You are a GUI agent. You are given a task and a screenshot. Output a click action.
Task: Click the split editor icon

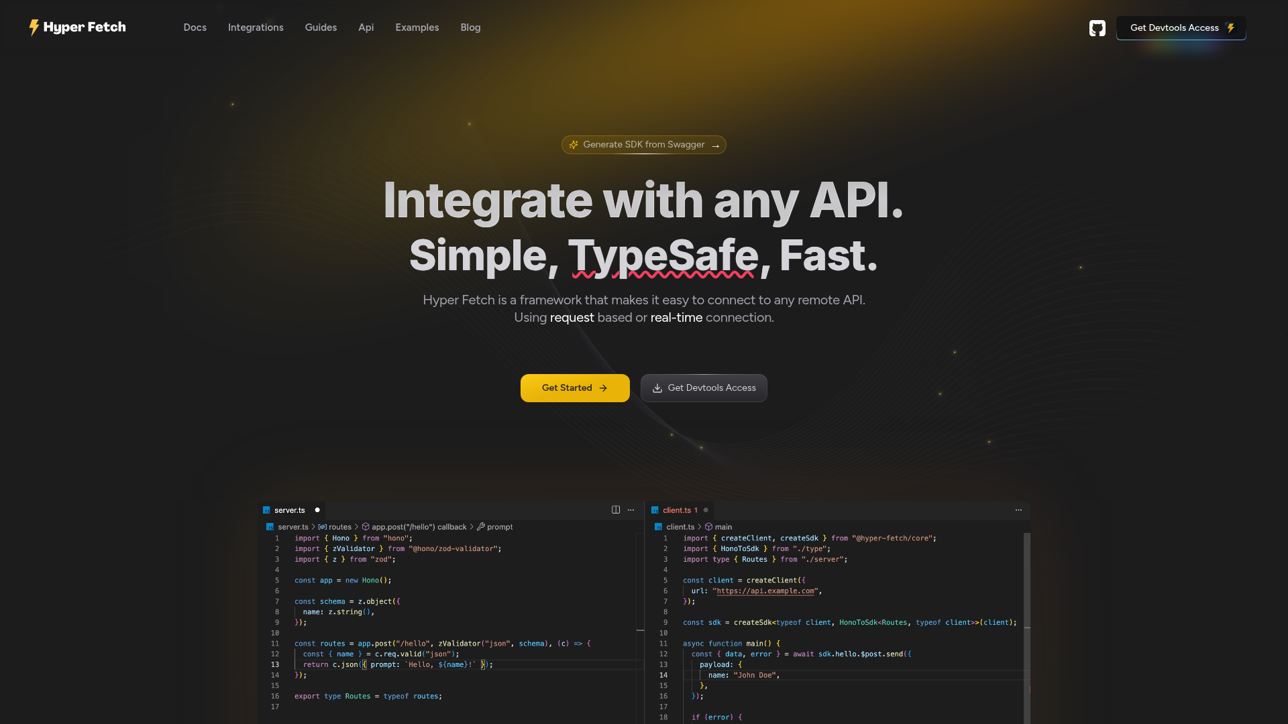(x=615, y=510)
